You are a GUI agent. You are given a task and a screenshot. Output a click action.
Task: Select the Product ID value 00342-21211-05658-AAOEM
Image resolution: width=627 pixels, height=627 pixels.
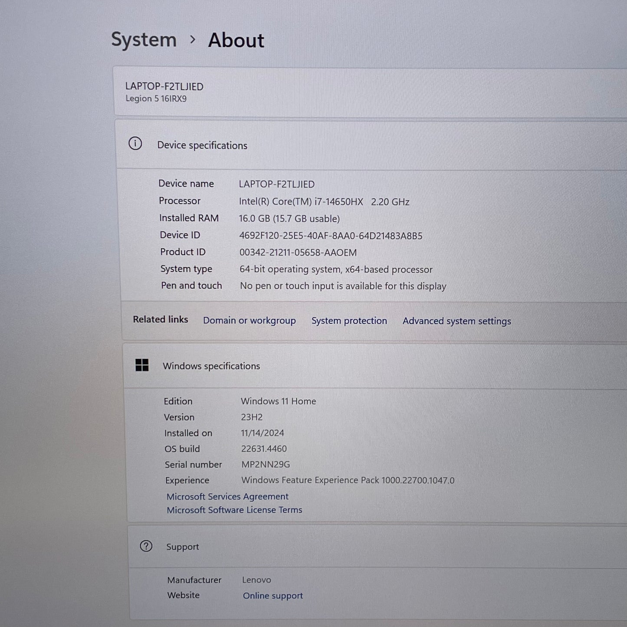[298, 253]
